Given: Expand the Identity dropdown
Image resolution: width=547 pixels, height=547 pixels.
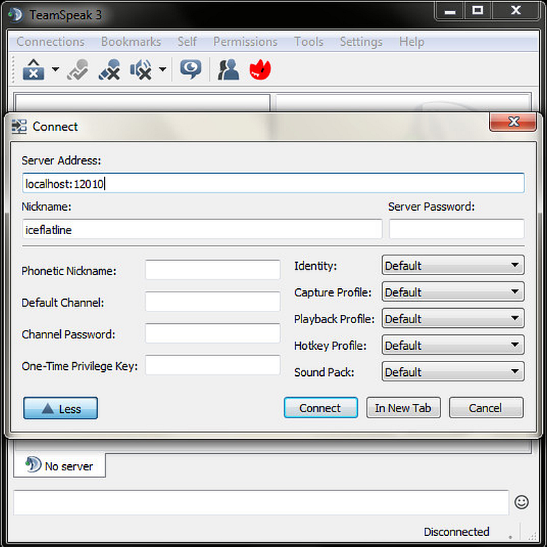Looking at the screenshot, I should point(453,265).
